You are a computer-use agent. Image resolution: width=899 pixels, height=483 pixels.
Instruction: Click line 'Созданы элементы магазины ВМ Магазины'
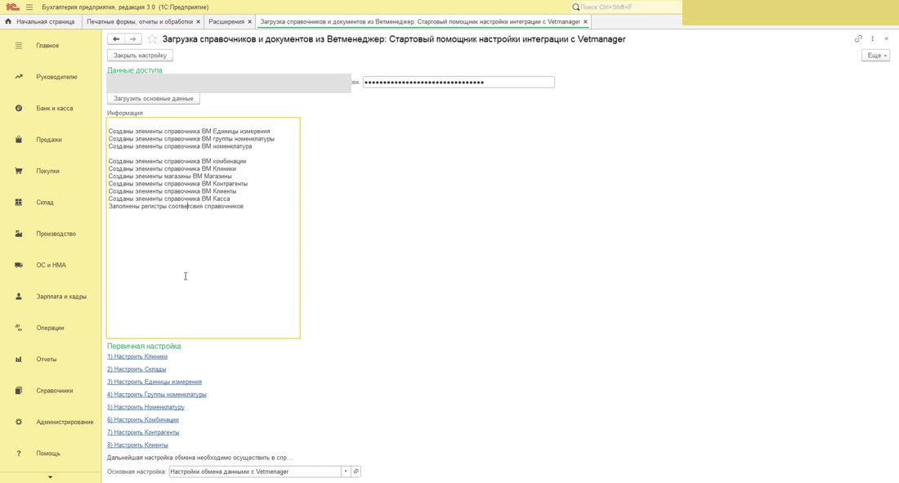pos(170,176)
